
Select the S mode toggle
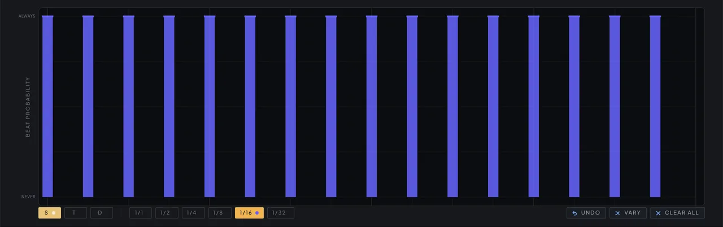50,213
